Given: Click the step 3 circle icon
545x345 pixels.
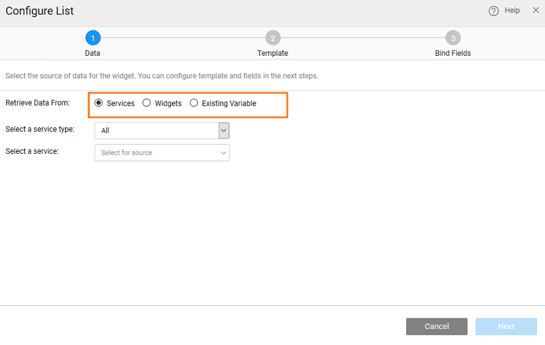Looking at the screenshot, I should (x=453, y=38).
